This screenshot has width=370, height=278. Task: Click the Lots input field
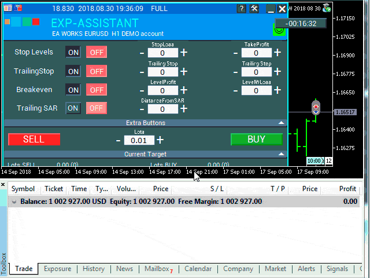139,140
